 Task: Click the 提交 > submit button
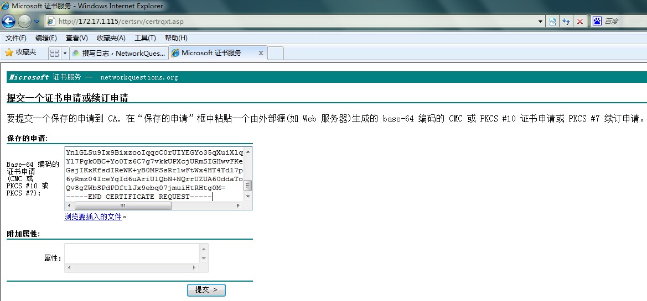(206, 290)
